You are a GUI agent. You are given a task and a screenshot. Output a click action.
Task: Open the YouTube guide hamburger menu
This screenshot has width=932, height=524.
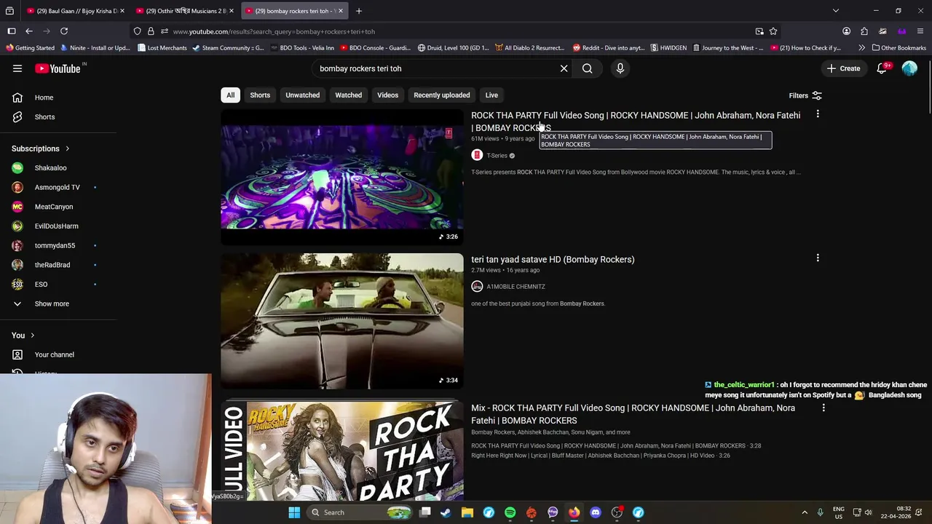[17, 68]
